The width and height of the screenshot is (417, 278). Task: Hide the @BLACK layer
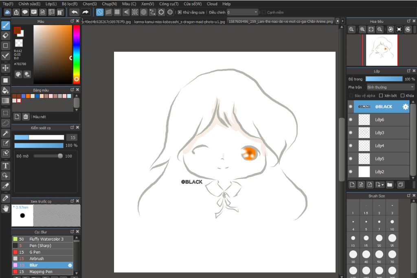(x=351, y=107)
